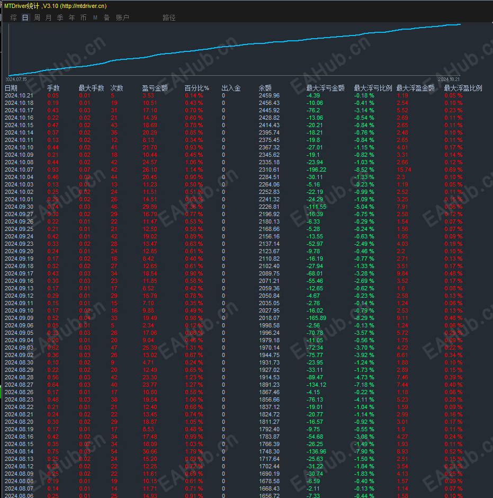Click the -136.96 floating loss value

pos(316,451)
